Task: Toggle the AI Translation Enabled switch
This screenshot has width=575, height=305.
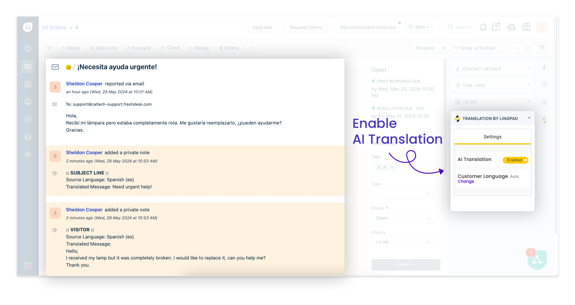Action: (516, 160)
